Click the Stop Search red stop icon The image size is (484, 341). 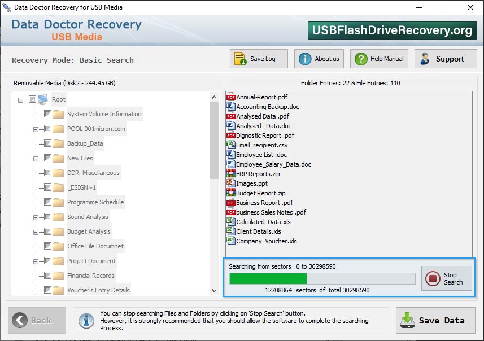433,278
